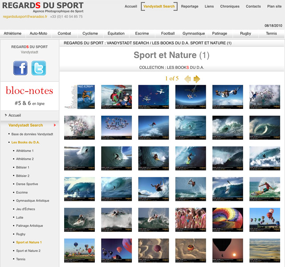The height and width of the screenshot is (267, 285).
Task: Open Contacts page
Action: point(253,6)
